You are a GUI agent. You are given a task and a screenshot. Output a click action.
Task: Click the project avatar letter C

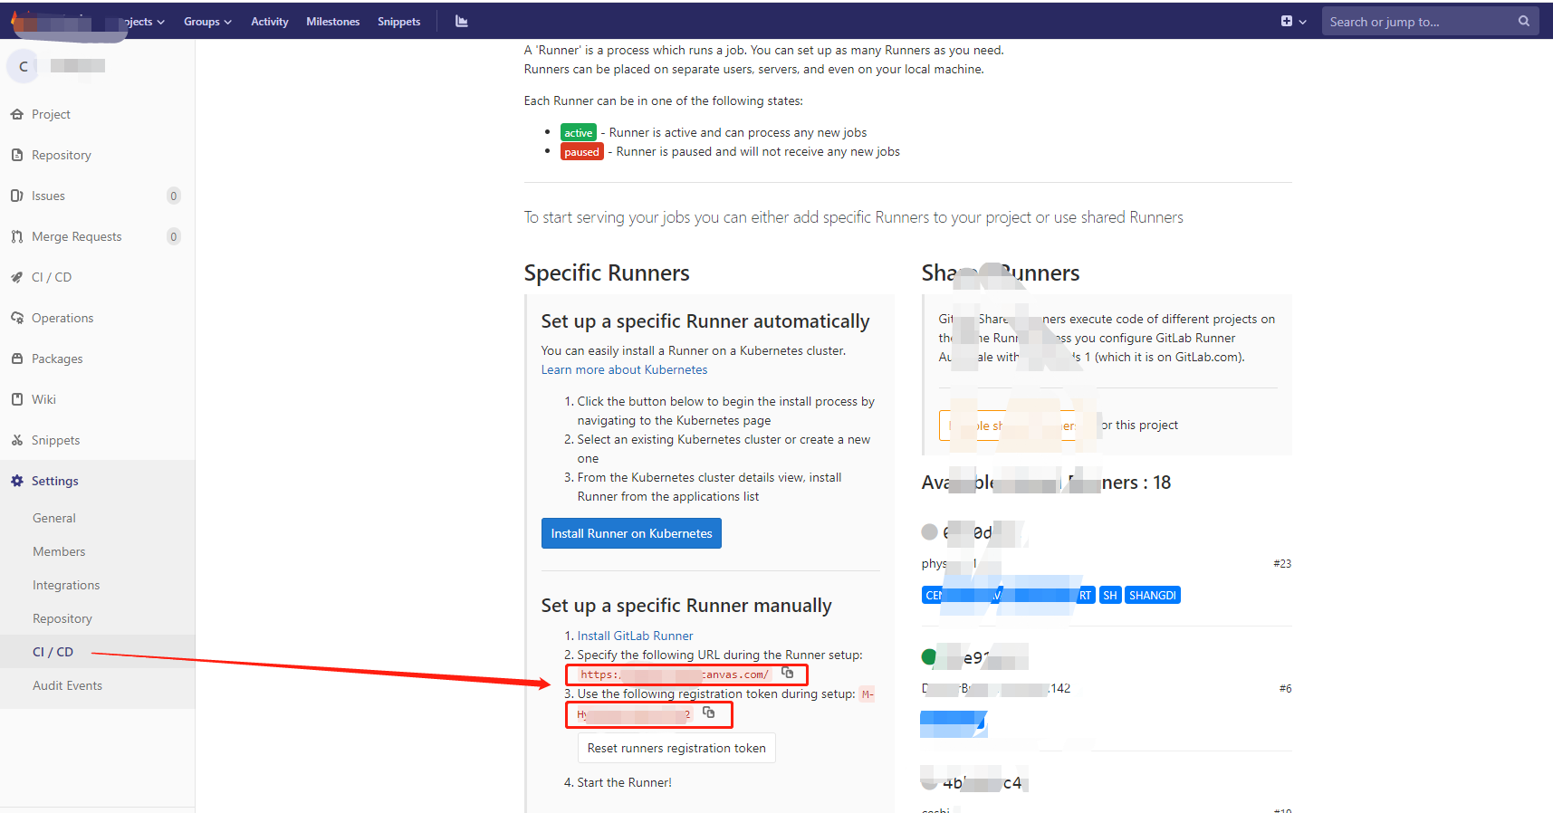(24, 66)
